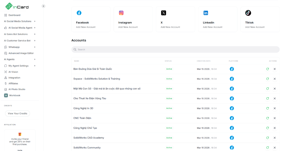This screenshot has width=307, height=151.
Task: Expand the Whatsapp menu plus
Action: [x=35, y=47]
